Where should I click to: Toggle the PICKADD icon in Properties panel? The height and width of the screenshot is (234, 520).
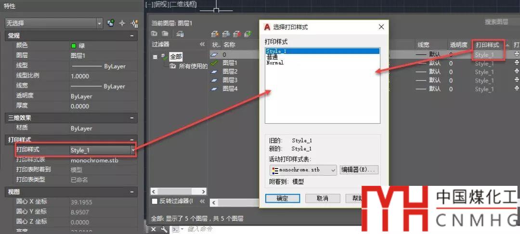(x=111, y=23)
